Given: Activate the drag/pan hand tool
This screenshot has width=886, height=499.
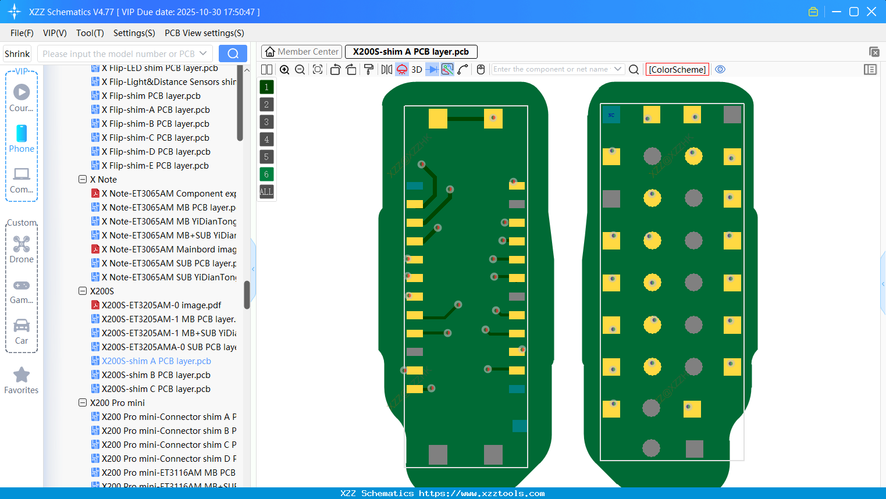Looking at the screenshot, I should [481, 69].
